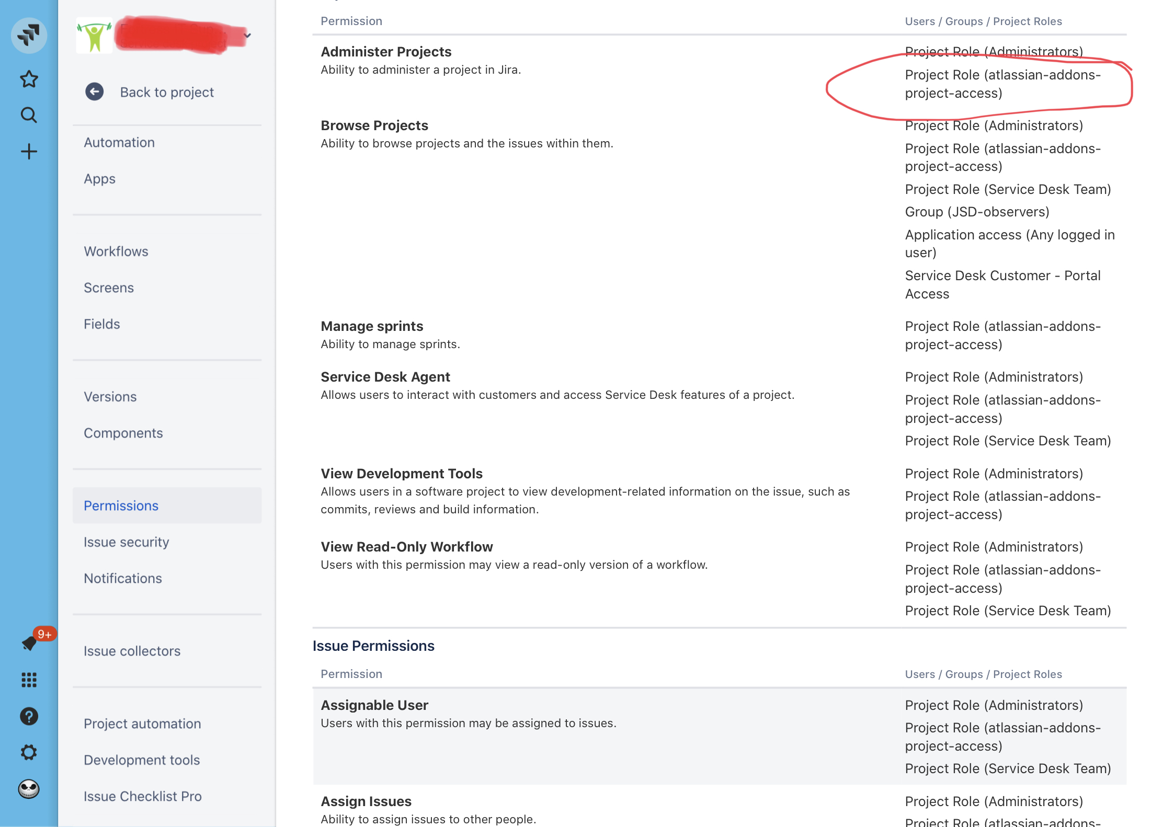Open the app switcher grid icon
The width and height of the screenshot is (1163, 827).
29,680
